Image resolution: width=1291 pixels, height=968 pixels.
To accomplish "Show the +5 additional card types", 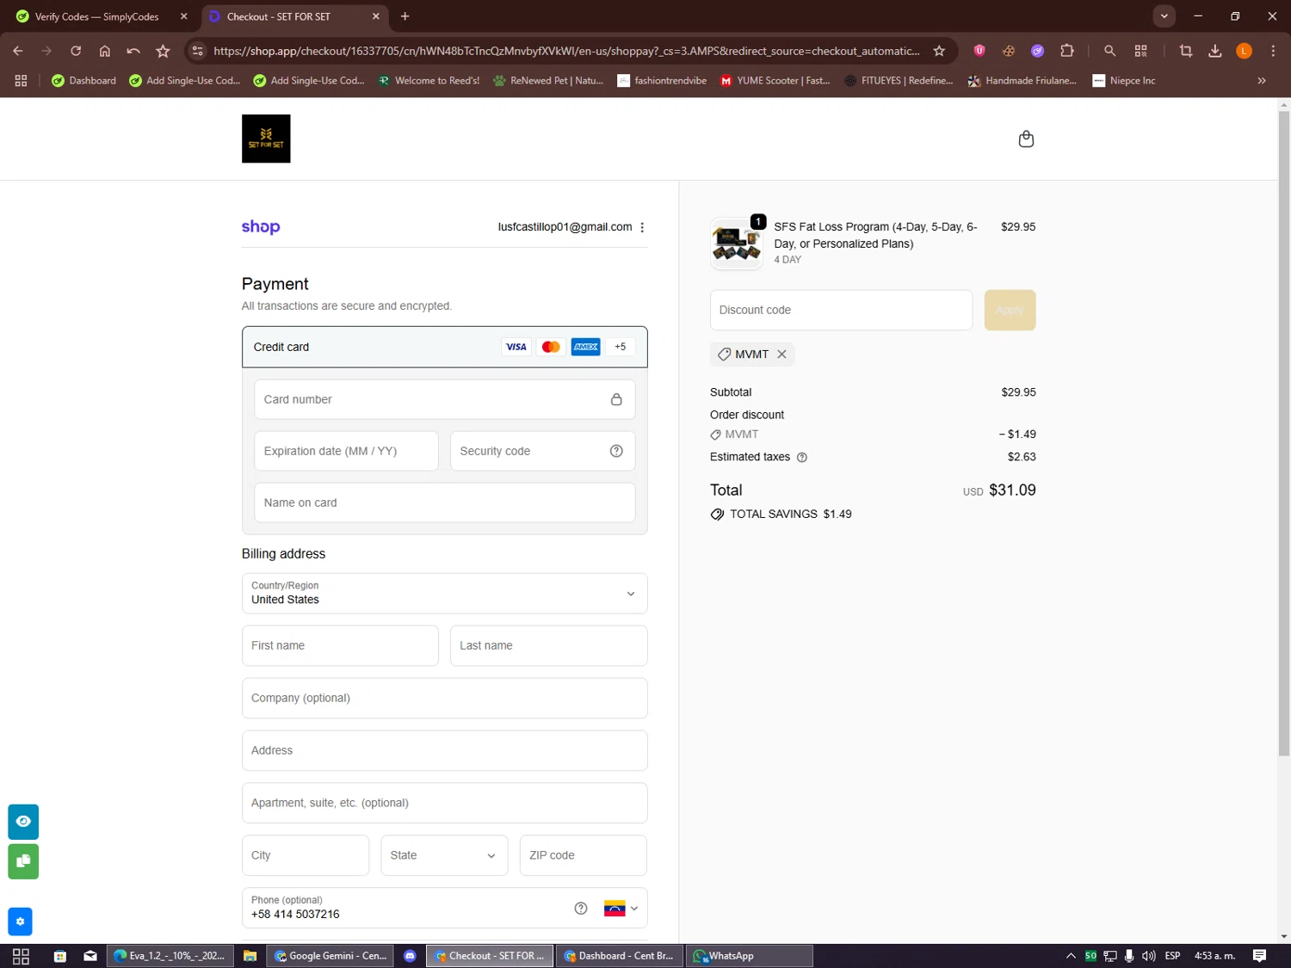I will click(x=621, y=347).
